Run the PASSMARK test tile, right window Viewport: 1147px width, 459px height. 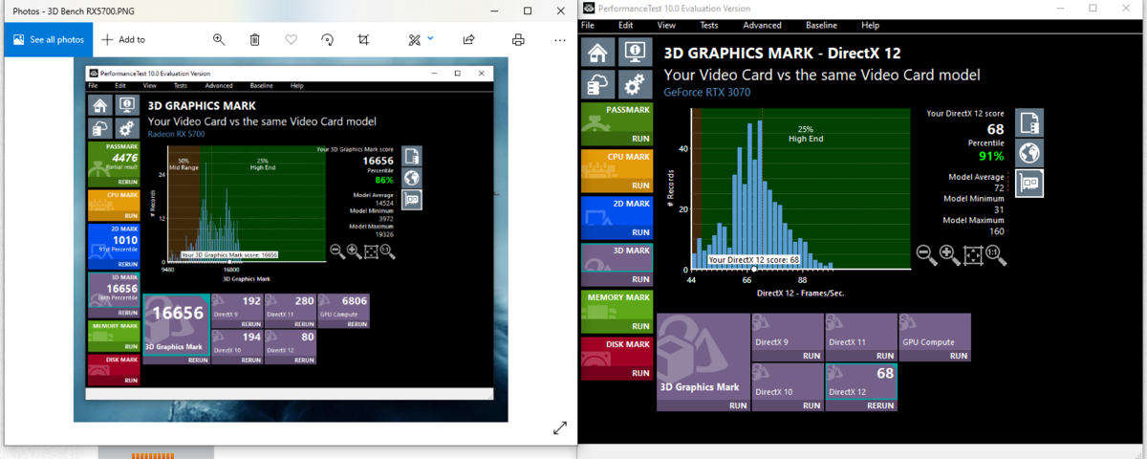click(617, 124)
